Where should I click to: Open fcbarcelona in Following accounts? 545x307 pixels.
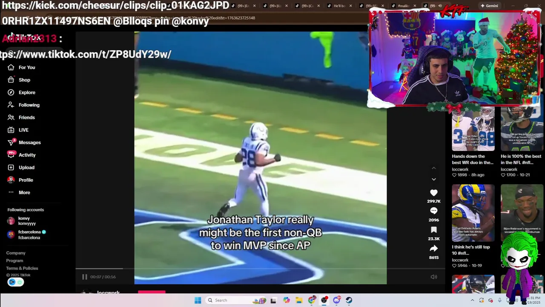tap(26, 235)
